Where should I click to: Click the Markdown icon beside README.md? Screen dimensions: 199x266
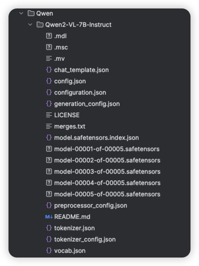49,217
